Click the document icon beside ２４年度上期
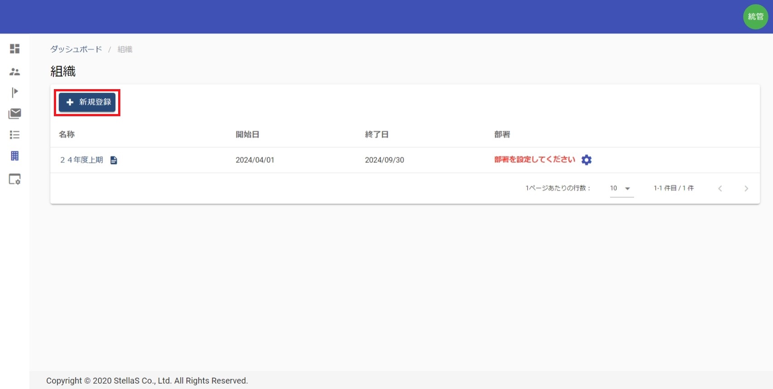773x389 pixels. 114,160
